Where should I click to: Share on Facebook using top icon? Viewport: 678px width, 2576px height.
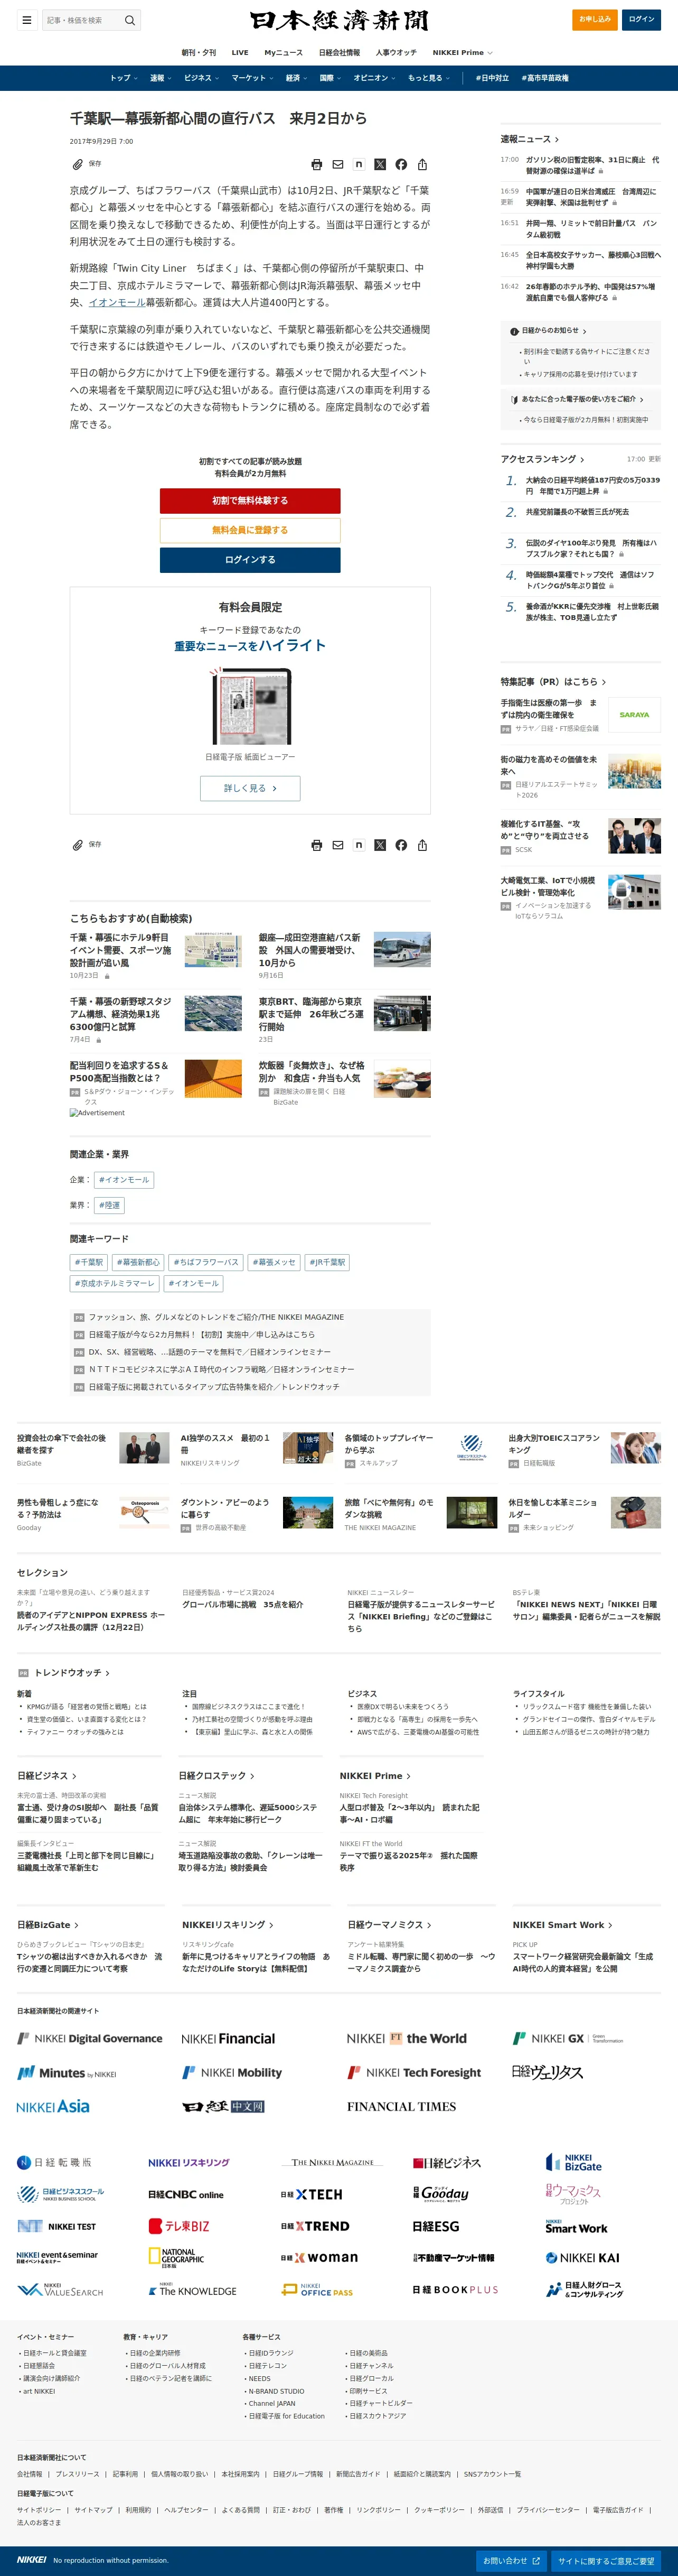400,164
